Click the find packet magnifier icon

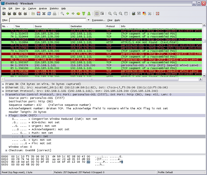coord(62,13)
